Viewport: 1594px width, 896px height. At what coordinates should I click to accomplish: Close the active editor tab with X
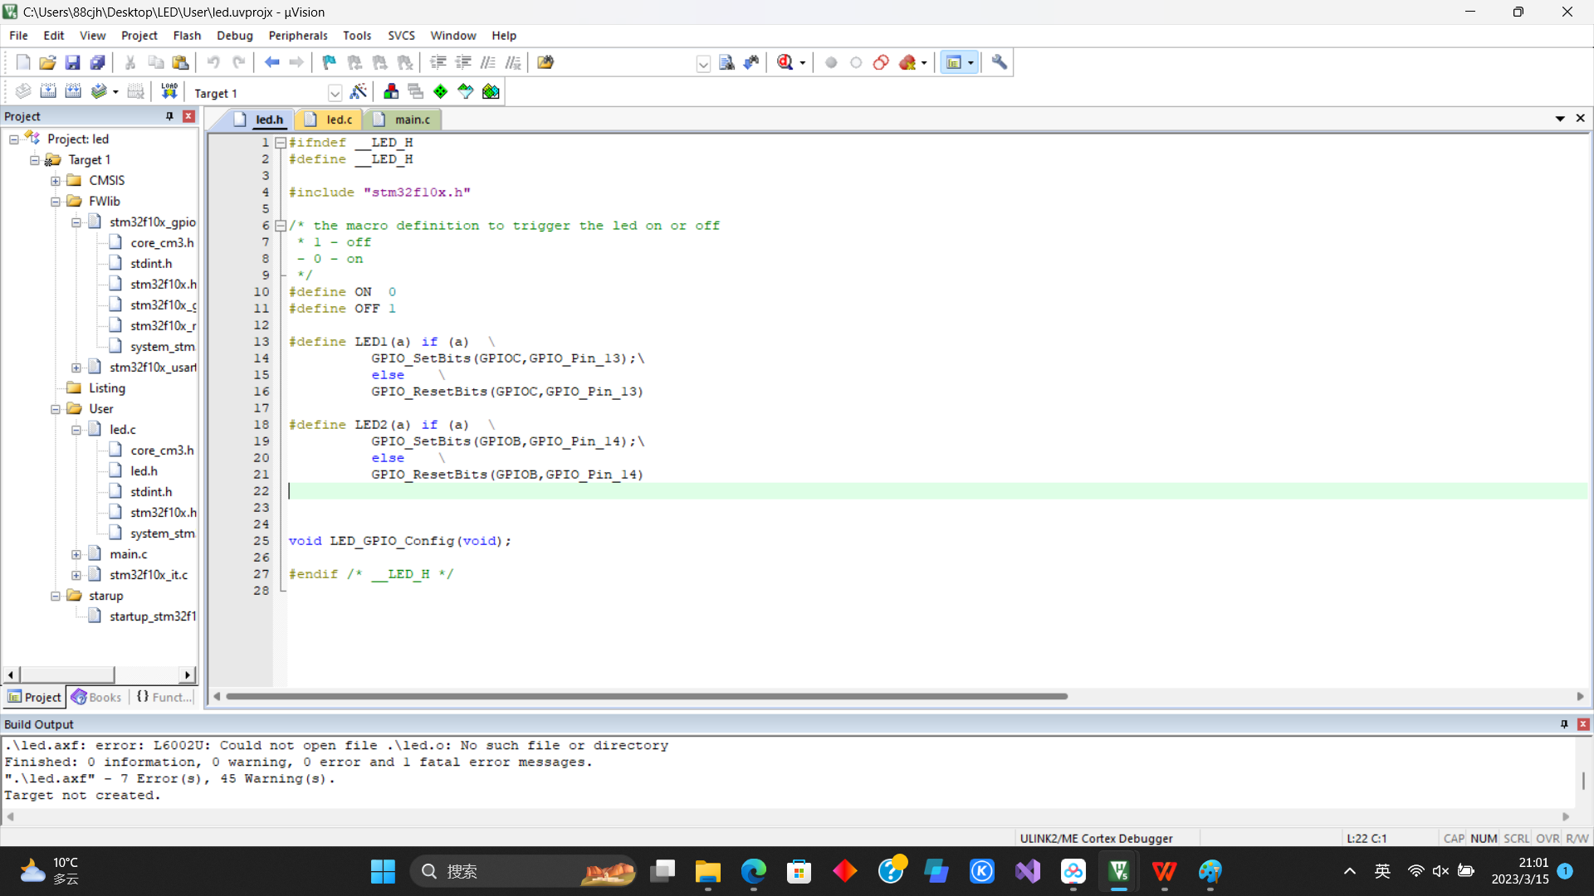(x=1581, y=119)
